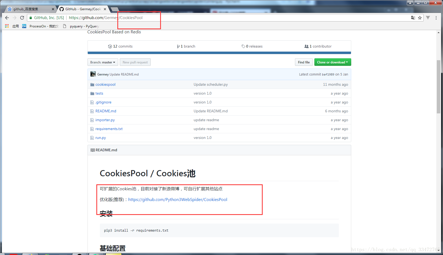Image resolution: width=443 pixels, height=255 pixels.
Task: Open the requirements.txt file
Action: [x=109, y=129]
